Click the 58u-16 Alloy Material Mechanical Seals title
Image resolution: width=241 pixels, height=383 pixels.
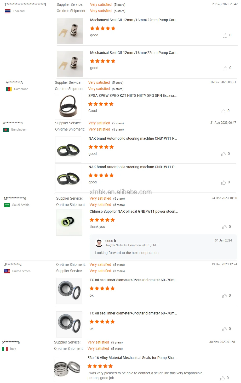pyautogui.click(x=132, y=358)
